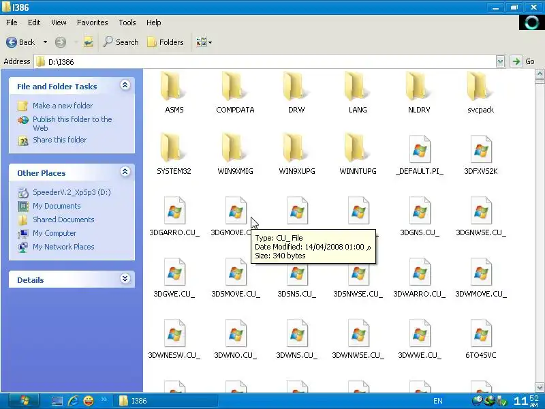The height and width of the screenshot is (409, 545).
Task: Select the WIN9XUPG folder
Action: click(x=297, y=154)
